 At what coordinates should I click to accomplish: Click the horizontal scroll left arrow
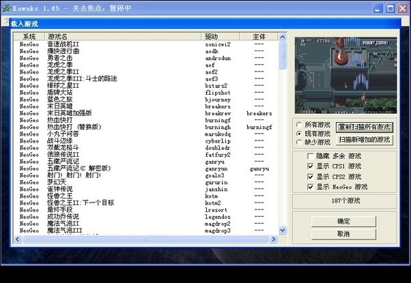pyautogui.click(x=18, y=239)
